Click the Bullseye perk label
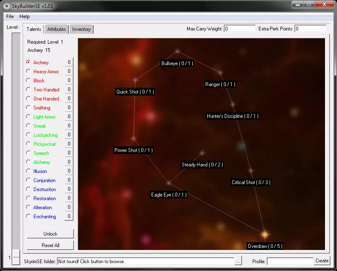The height and width of the screenshot is (271, 337). coord(177,63)
